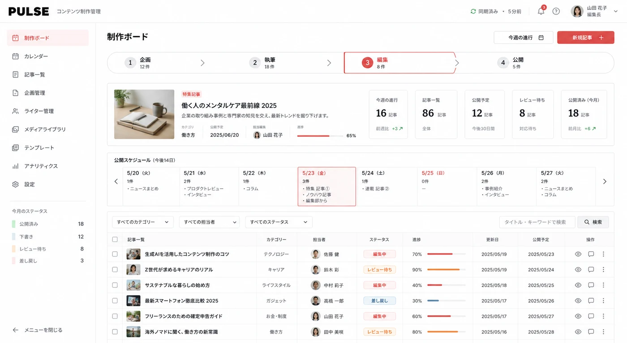Image resolution: width=627 pixels, height=343 pixels.
Task: Click the upward trend arrow next to +3
Action: (x=401, y=128)
